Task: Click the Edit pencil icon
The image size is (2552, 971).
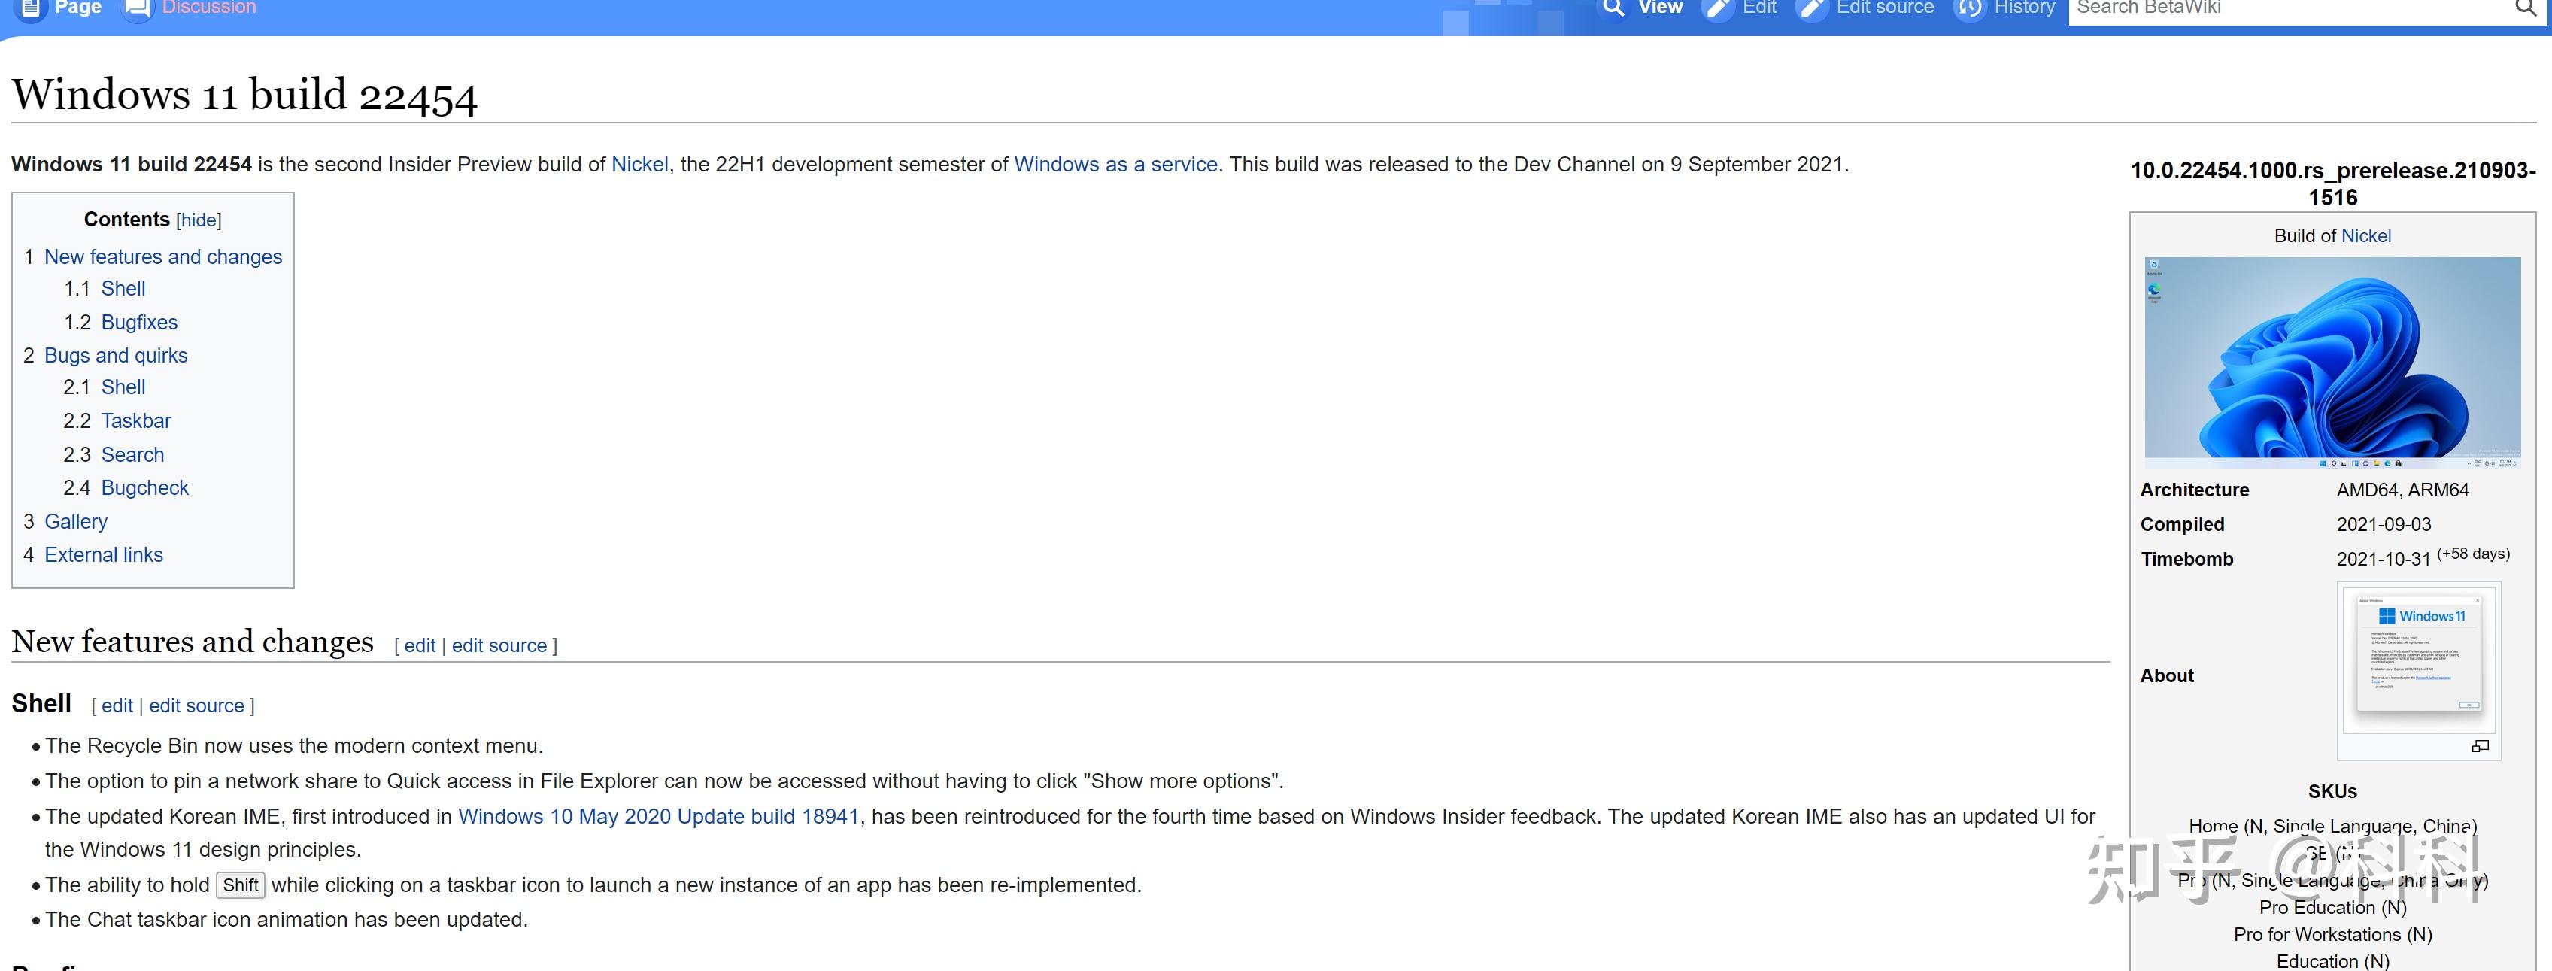Action: tap(1718, 9)
